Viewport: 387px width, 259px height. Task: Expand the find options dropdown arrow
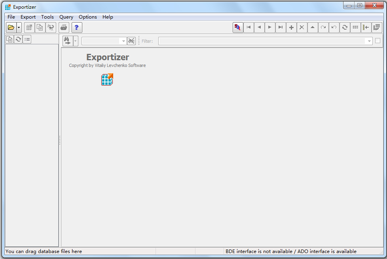coord(76,41)
